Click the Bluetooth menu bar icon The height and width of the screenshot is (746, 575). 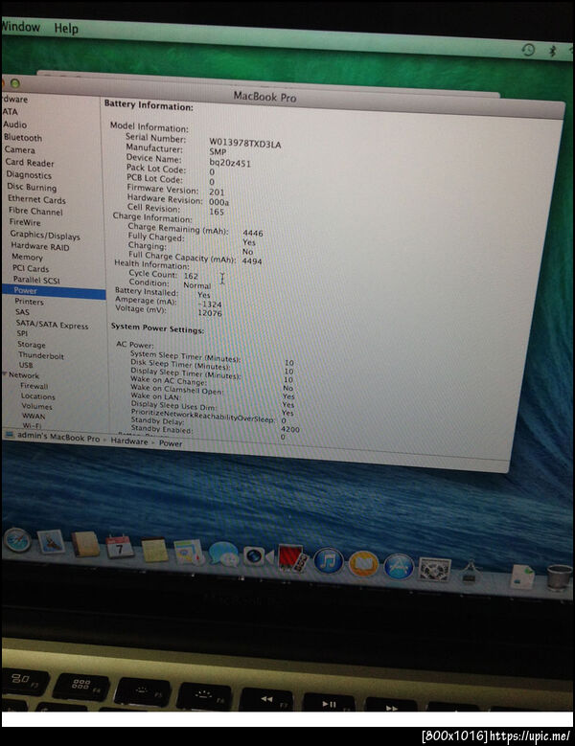553,51
